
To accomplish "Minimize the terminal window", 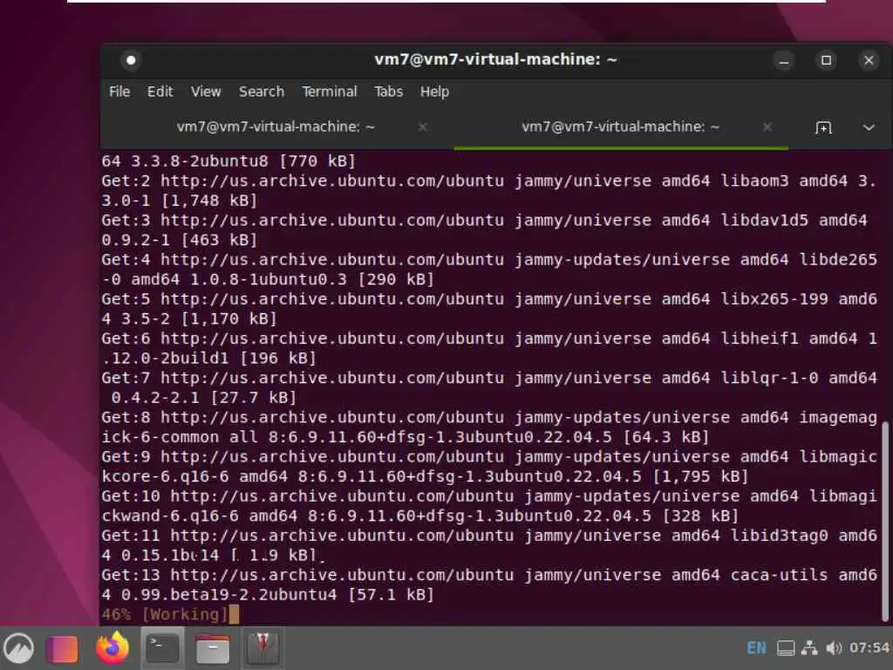I will click(784, 60).
